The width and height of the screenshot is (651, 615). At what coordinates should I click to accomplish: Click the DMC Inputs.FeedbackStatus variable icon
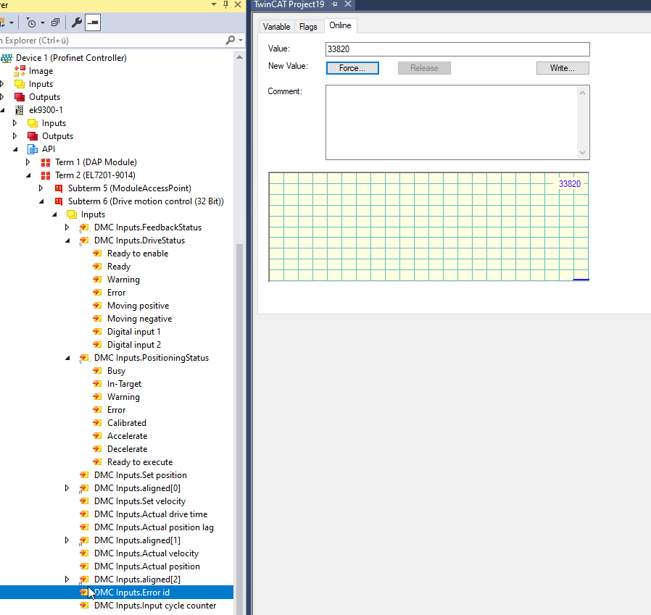click(x=84, y=227)
